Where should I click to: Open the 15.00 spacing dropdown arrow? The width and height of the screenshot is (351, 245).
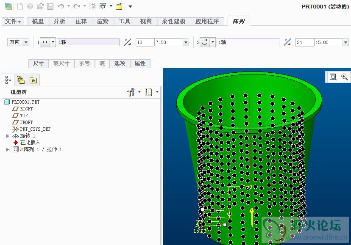click(x=345, y=42)
